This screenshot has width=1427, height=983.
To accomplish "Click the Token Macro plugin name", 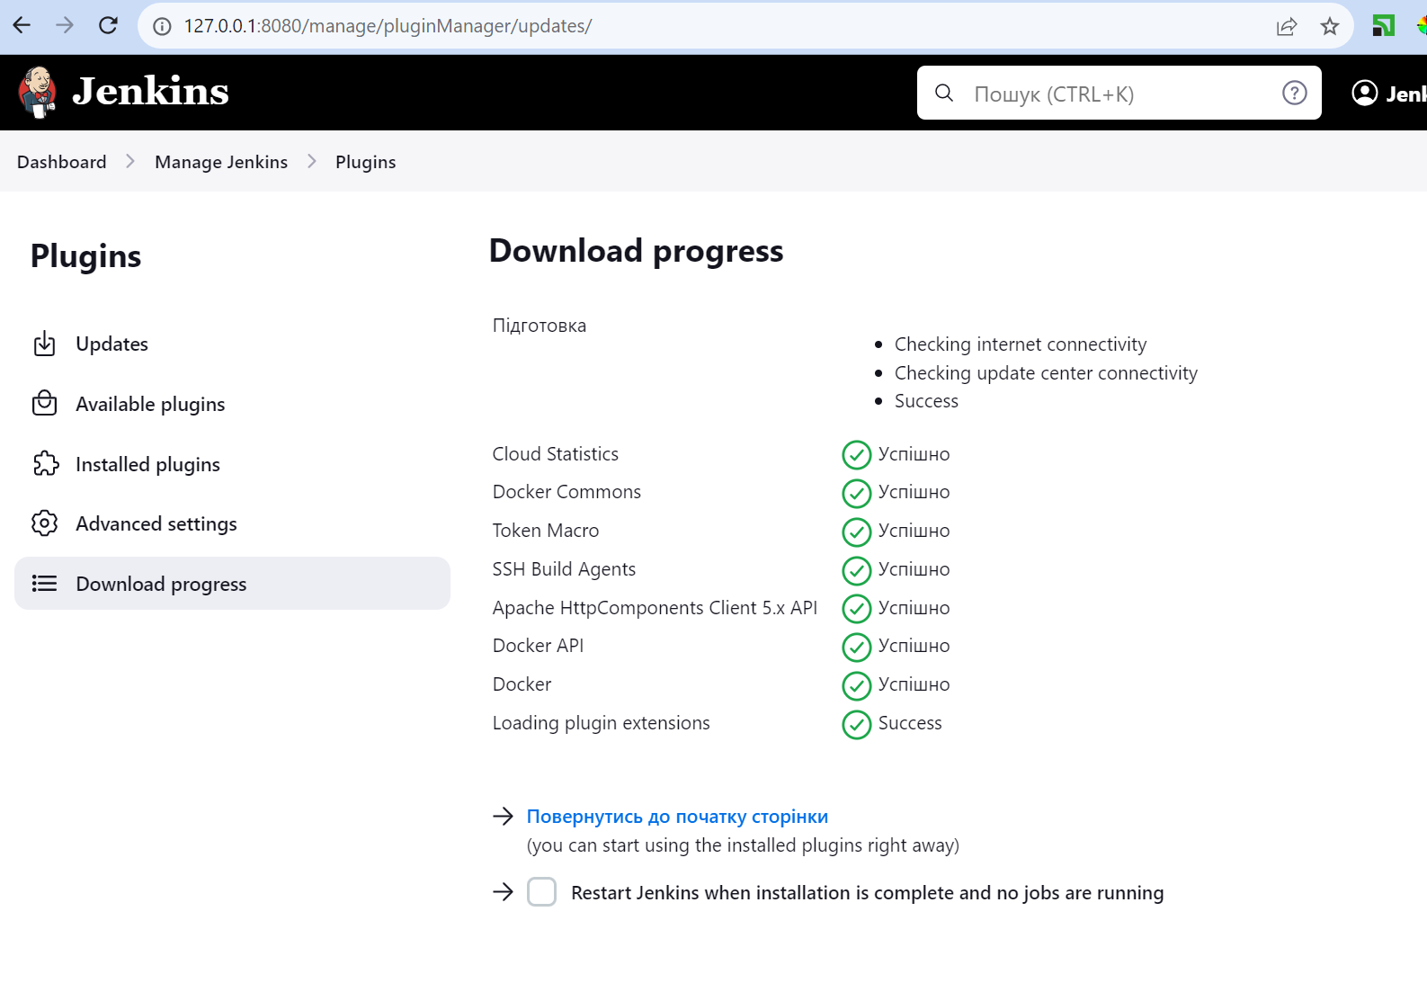I will coord(545,531).
